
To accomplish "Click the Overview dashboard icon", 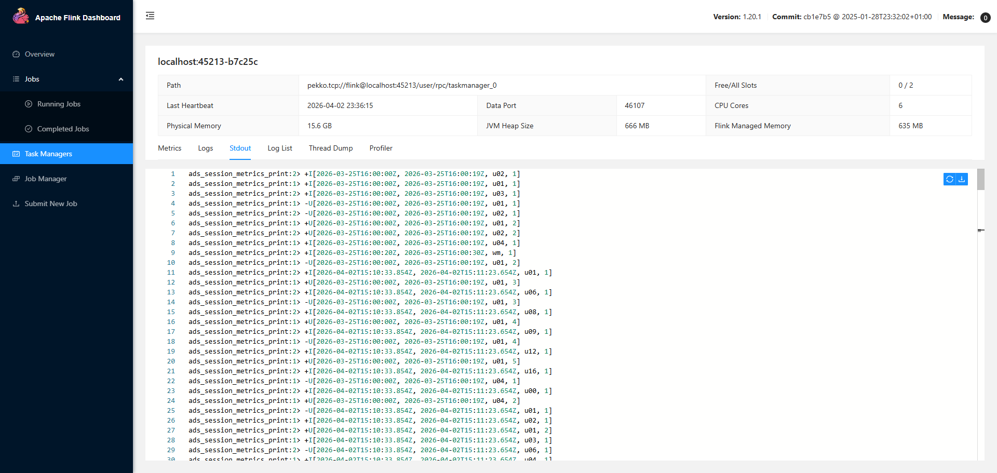I will click(x=16, y=54).
